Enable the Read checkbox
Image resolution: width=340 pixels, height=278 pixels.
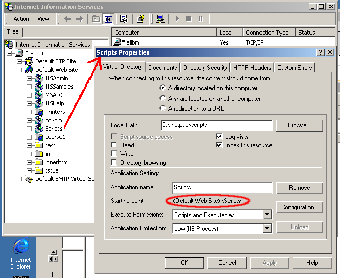[x=114, y=145]
